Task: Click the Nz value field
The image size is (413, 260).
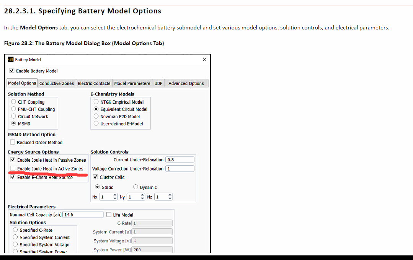Action: tap(161, 197)
